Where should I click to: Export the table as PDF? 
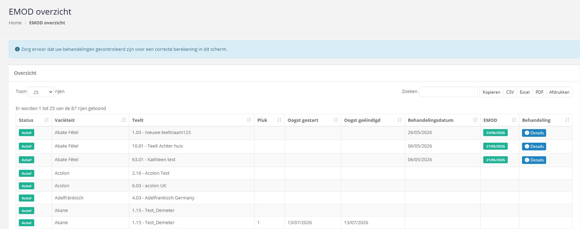click(539, 92)
